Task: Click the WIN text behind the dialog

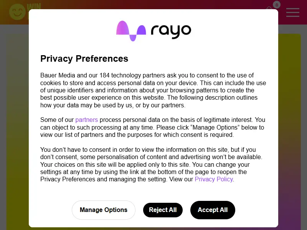Action: [35, 6]
